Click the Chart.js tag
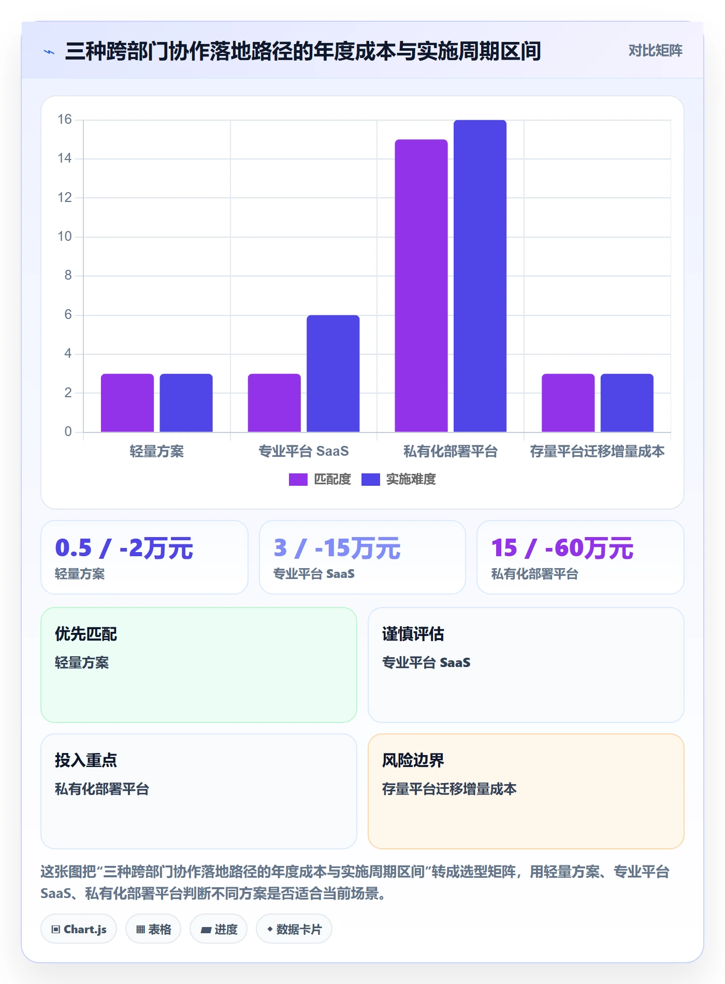This screenshot has width=725, height=984. [79, 929]
